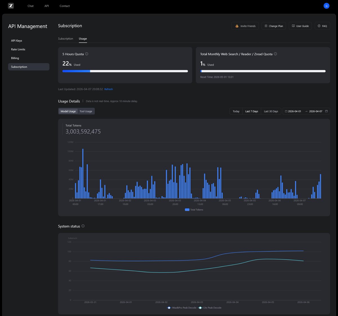The image size is (338, 316).
Task: Click the 2026-03-31 axis label
Action: click(90, 302)
